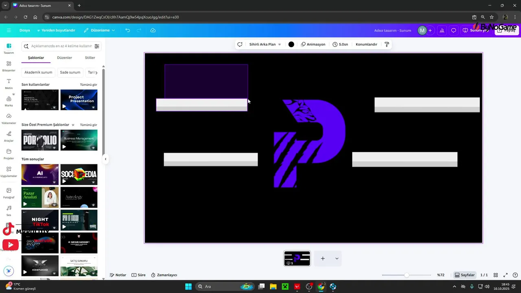521x293 pixels.
Task: Add a new page with plus button
Action: coord(323,258)
